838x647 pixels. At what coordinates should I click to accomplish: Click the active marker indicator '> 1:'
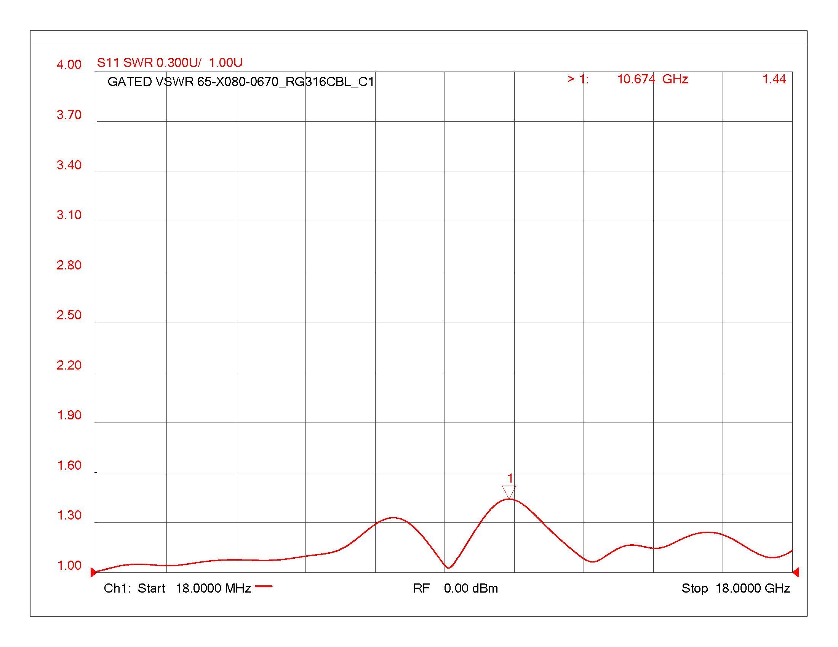[578, 79]
